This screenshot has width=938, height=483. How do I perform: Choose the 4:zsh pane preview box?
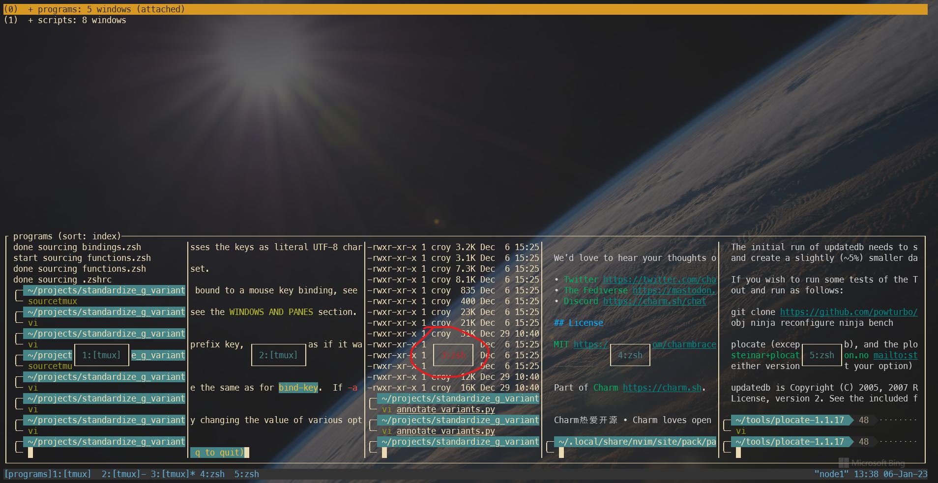tap(629, 355)
